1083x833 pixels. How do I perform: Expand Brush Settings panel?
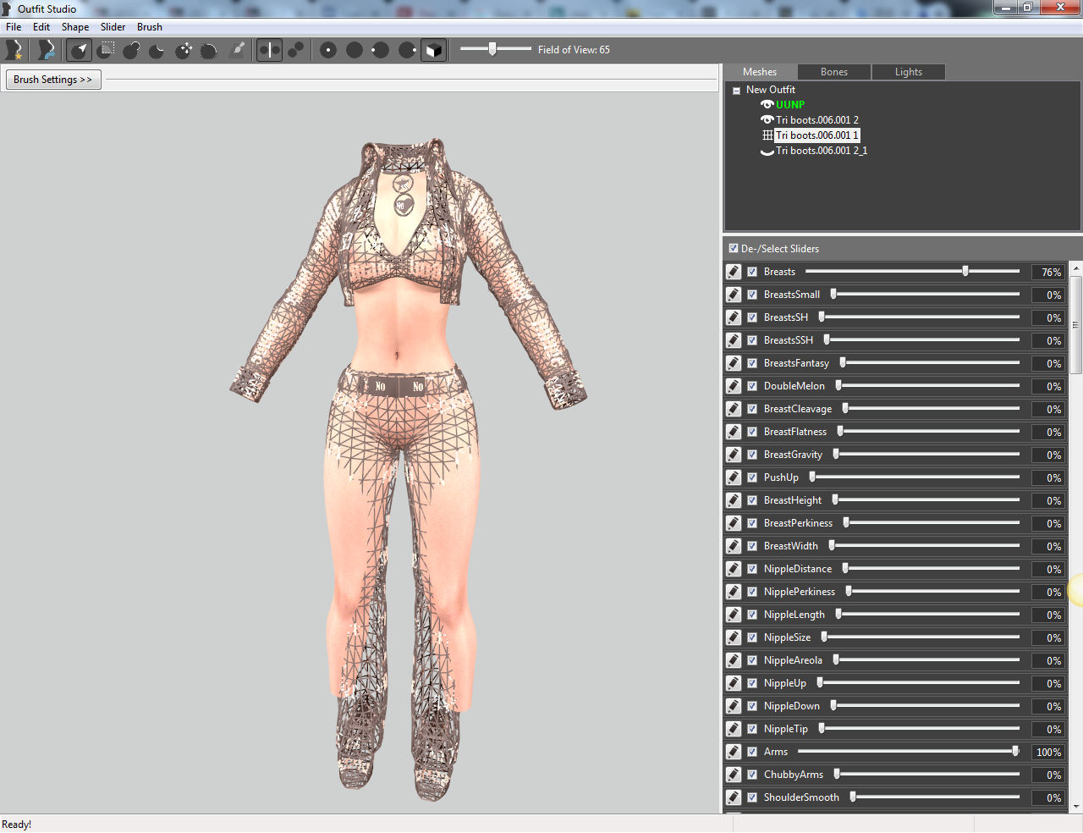coord(53,80)
